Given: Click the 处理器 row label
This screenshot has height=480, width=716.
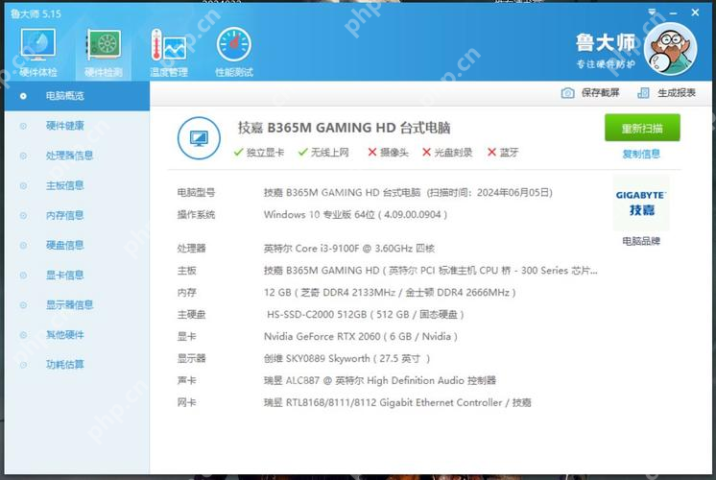Looking at the screenshot, I should click(191, 249).
